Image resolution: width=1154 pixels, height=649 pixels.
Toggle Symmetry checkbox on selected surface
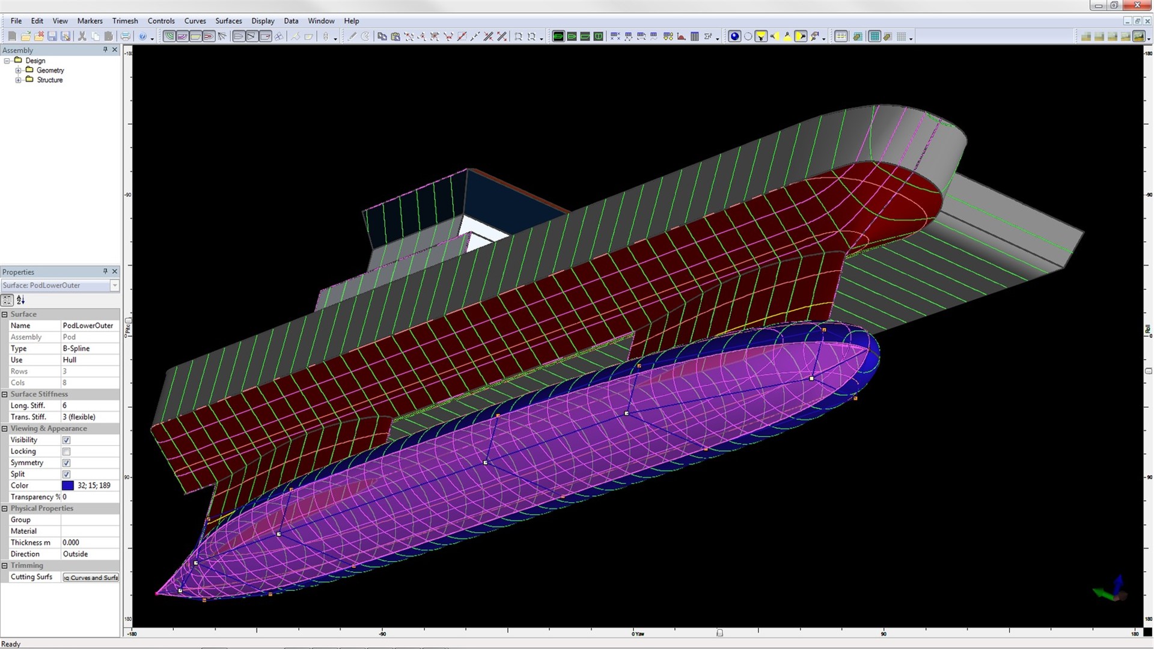[x=67, y=462]
